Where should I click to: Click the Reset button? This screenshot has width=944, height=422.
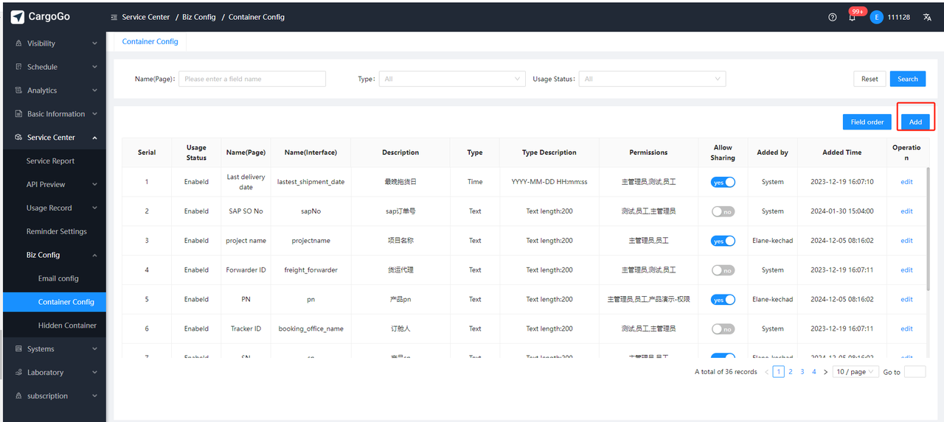tap(870, 79)
